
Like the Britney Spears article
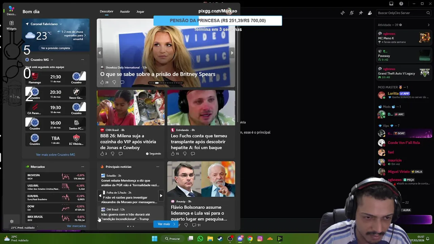pos(102,82)
